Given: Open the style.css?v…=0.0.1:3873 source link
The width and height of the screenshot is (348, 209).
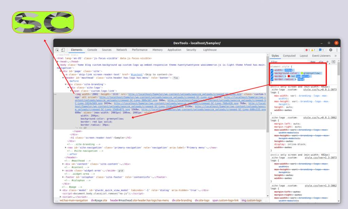Looking at the screenshot, I should 320,90.
